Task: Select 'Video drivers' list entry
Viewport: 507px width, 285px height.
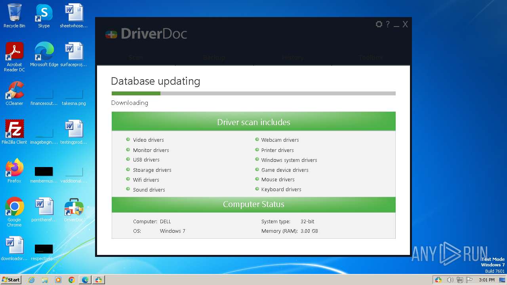Action: pyautogui.click(x=148, y=140)
